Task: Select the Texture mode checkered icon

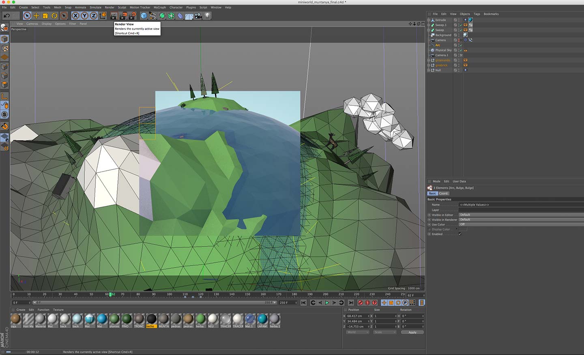Action: click(x=4, y=48)
